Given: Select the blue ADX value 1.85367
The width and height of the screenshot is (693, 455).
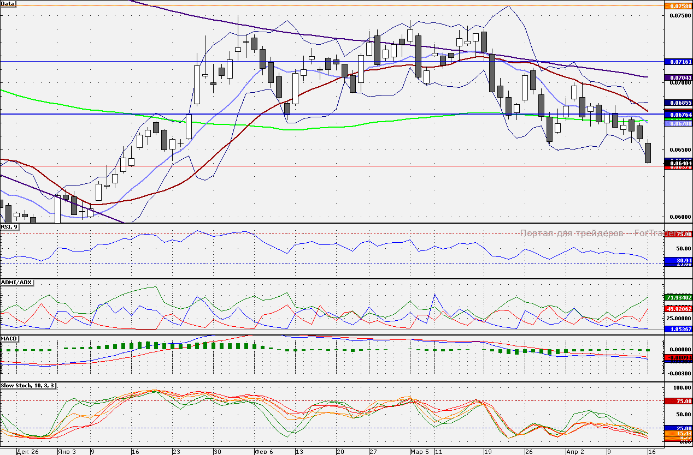Looking at the screenshot, I should click(x=678, y=329).
